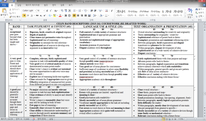Screen dimensions: 206x121
Task: Click the word count (단어 수: 10,868)
Action: click(22, 119)
